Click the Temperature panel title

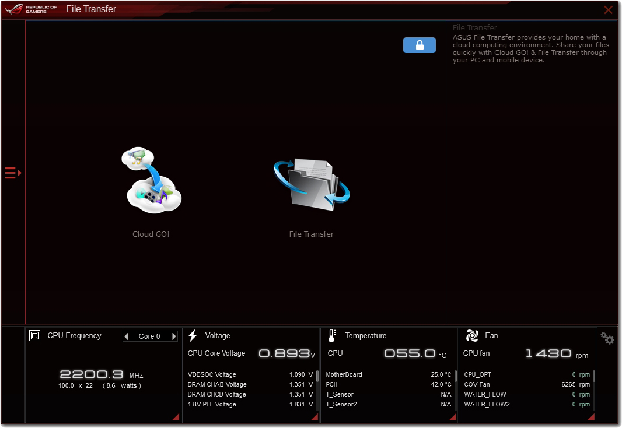click(366, 336)
